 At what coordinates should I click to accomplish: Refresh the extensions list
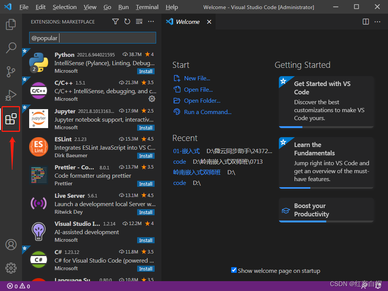click(127, 22)
